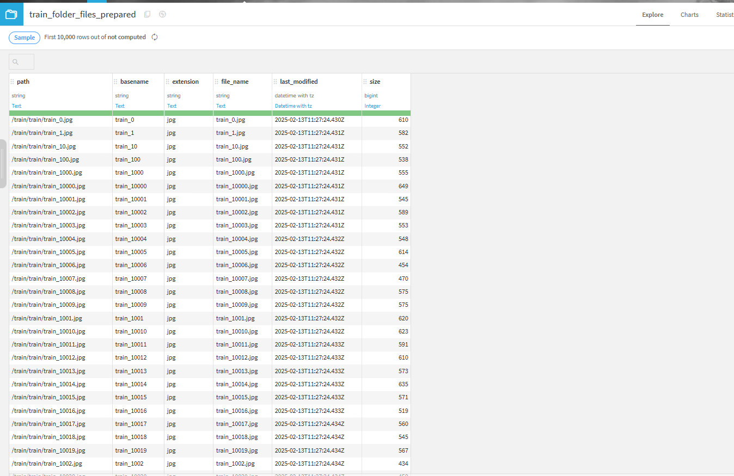734x476 pixels.
Task: Select size cell with value 635
Action: coord(386,384)
